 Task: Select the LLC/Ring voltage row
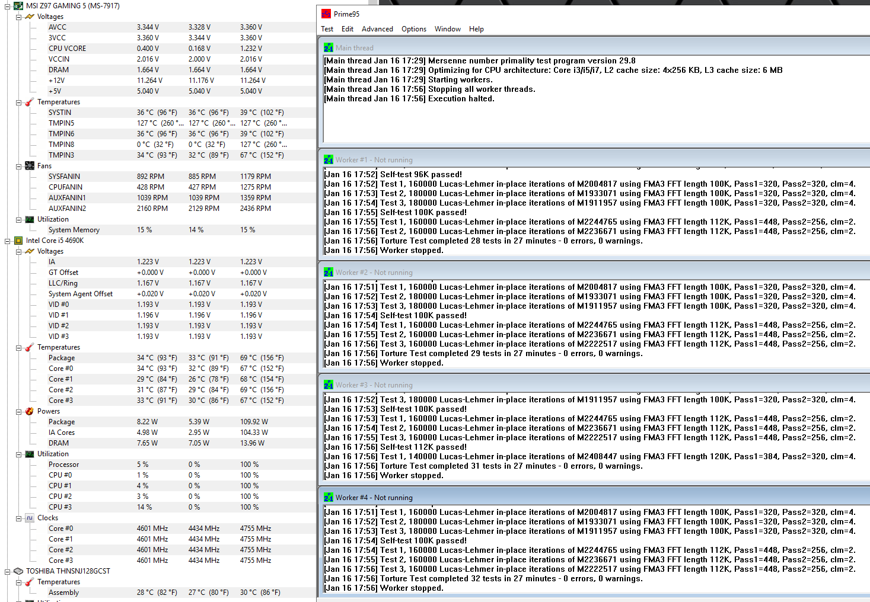(x=180, y=283)
